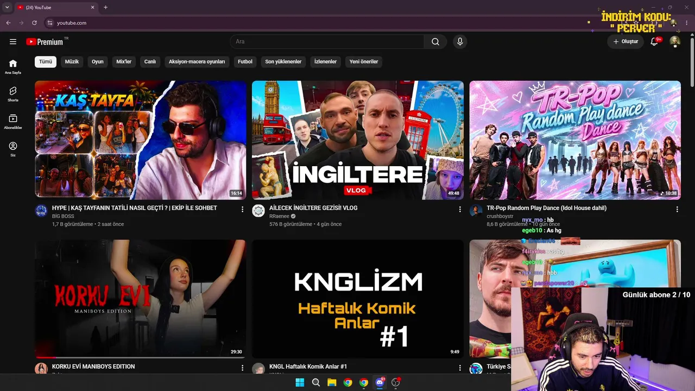Open TR-Pop Random Play Dance title link
Viewport: 695px width, 391px height.
(547, 208)
